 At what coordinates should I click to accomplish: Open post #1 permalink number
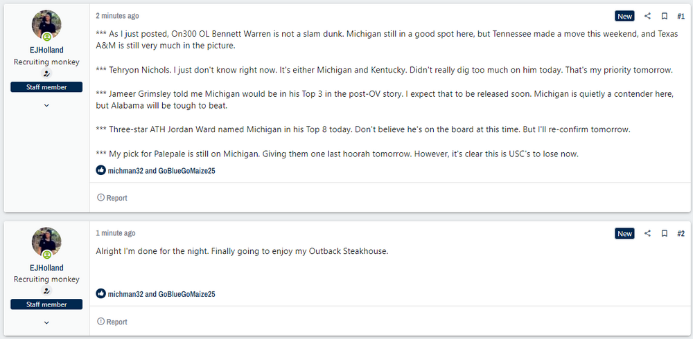click(x=681, y=16)
